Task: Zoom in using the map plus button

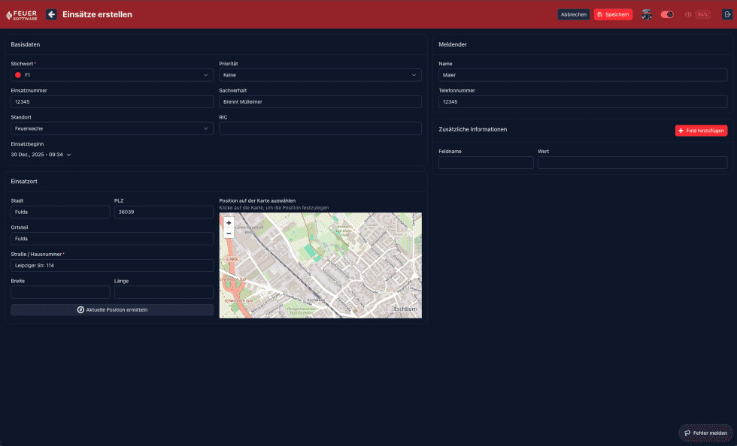Action: (x=229, y=222)
